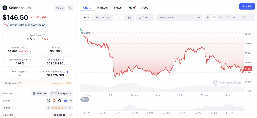Click the $88.38B FDV value
The image size is (257, 118).
(56, 51)
